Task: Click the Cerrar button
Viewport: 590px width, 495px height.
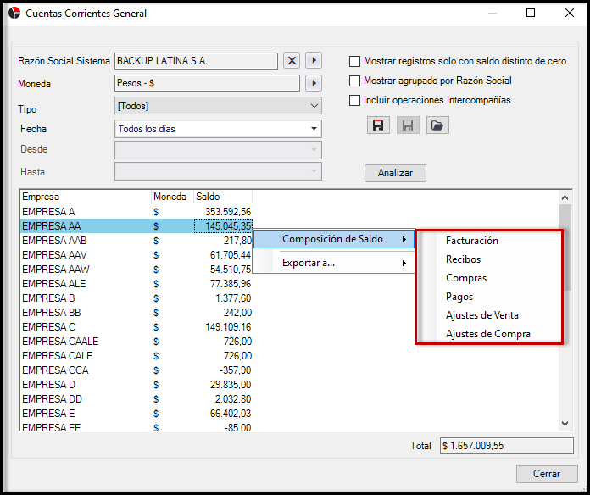Action: click(547, 474)
